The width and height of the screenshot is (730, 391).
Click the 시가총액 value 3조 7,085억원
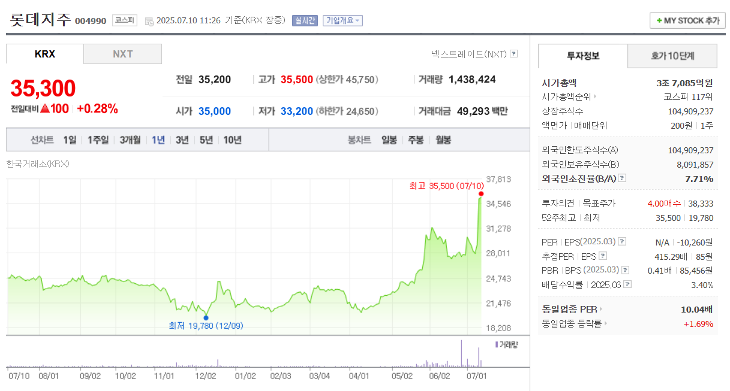(x=685, y=83)
